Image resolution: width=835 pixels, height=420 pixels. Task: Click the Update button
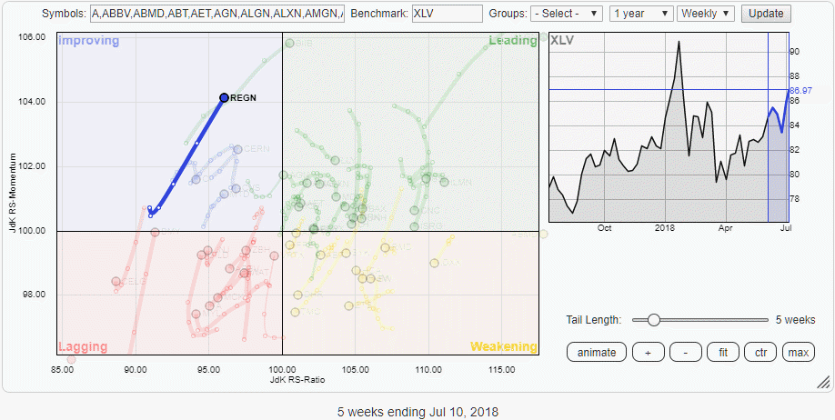click(766, 14)
